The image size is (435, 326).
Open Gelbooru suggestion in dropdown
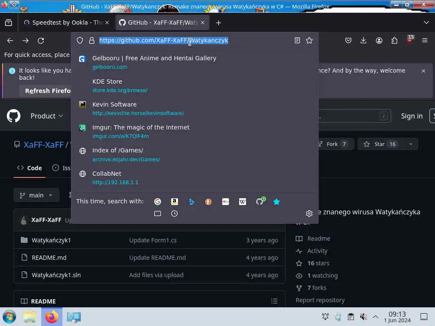(194, 62)
